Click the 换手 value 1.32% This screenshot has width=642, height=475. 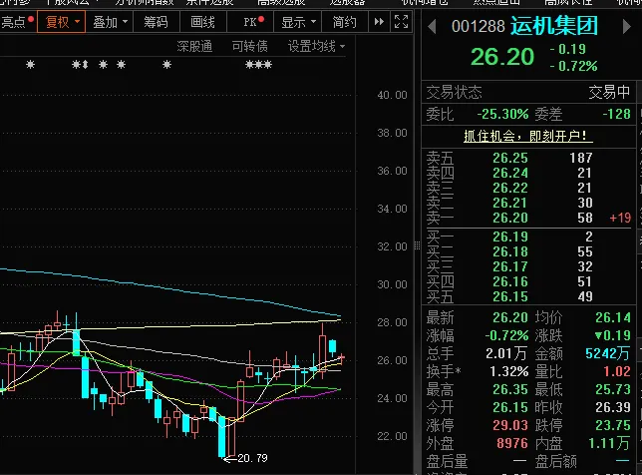509,372
